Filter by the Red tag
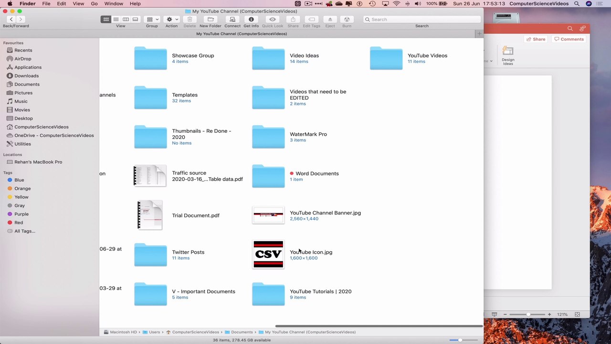Screen dimensions: 611x344 19,223
